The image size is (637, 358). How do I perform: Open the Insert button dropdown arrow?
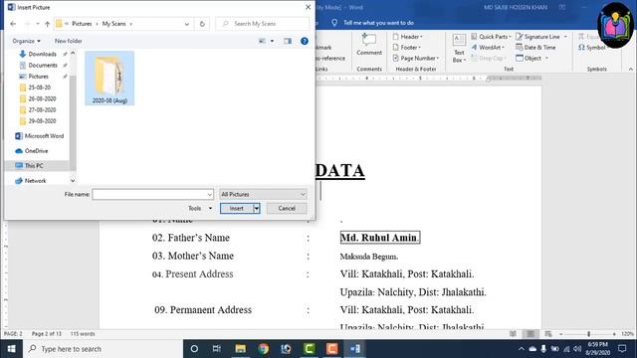pos(257,208)
